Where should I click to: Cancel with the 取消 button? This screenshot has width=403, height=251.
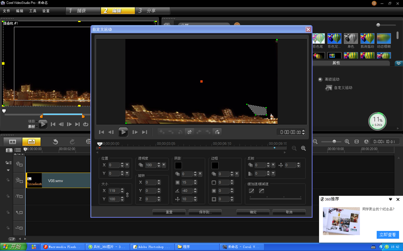click(289, 212)
